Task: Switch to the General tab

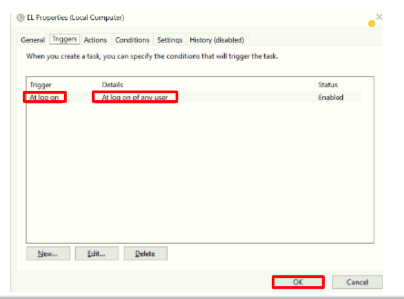Action: pos(33,40)
